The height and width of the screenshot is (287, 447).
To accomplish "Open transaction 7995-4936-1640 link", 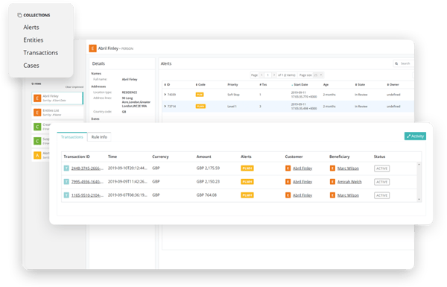I will [87, 182].
